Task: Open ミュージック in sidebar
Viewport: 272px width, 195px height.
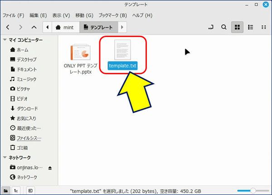Action: 23,79
